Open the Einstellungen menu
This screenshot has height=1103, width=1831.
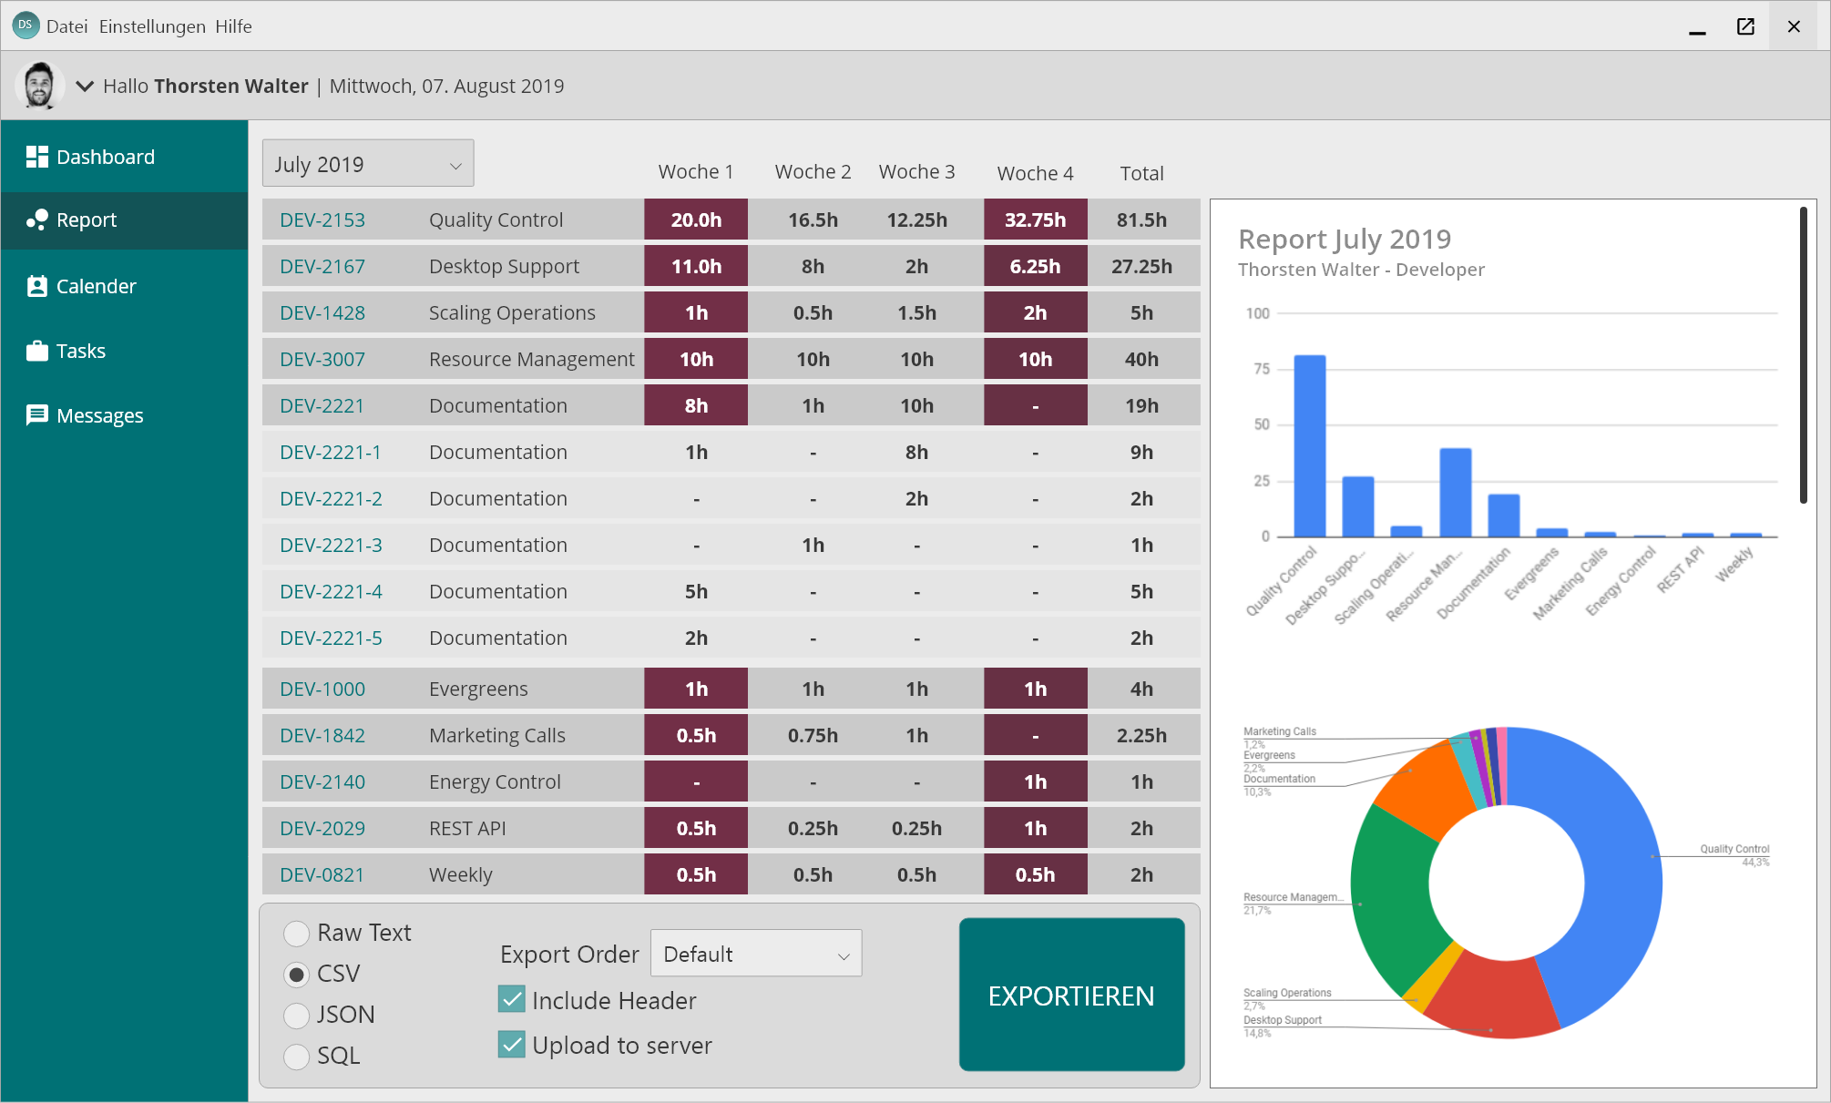(x=152, y=26)
